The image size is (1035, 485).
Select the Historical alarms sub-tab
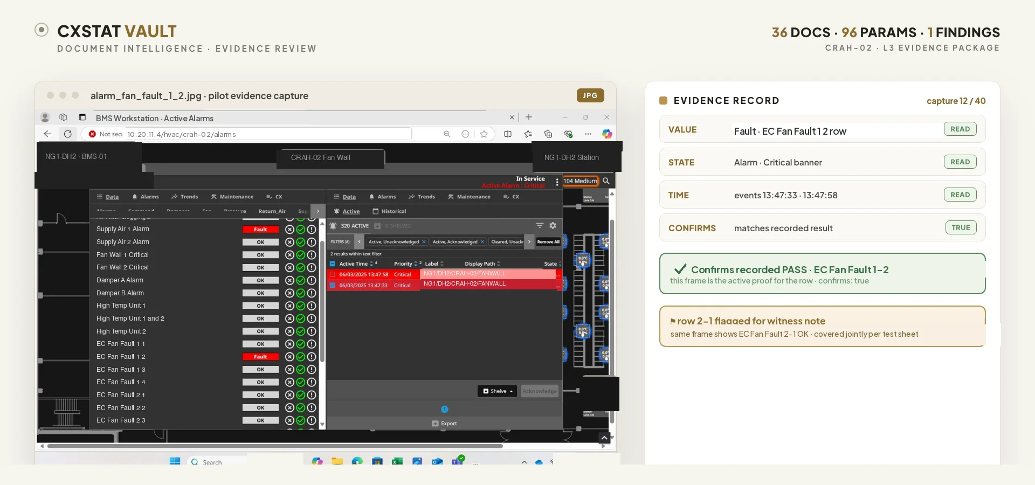pos(389,211)
